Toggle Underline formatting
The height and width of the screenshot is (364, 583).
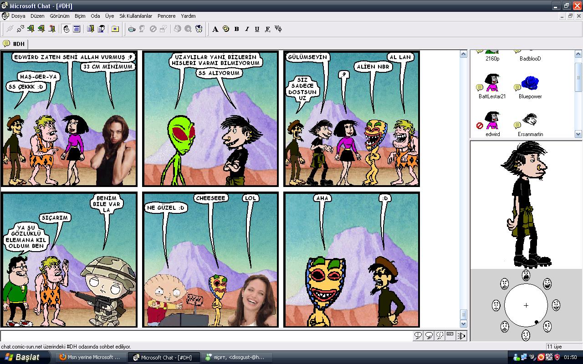click(x=257, y=29)
